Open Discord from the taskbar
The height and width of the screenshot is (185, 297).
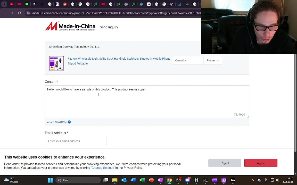pyautogui.click(x=187, y=180)
